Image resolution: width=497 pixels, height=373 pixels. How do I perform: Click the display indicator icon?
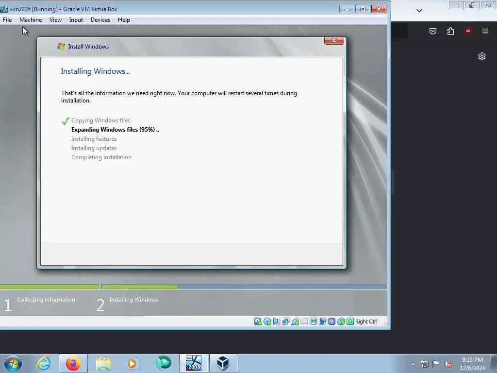[x=313, y=322]
